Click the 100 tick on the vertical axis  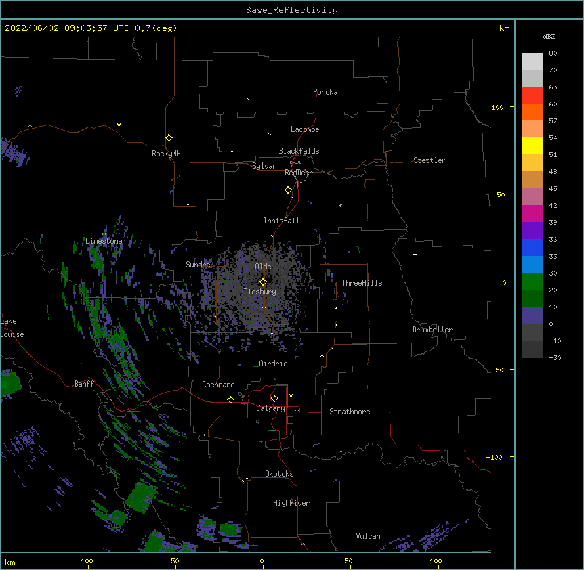pyautogui.click(x=497, y=107)
